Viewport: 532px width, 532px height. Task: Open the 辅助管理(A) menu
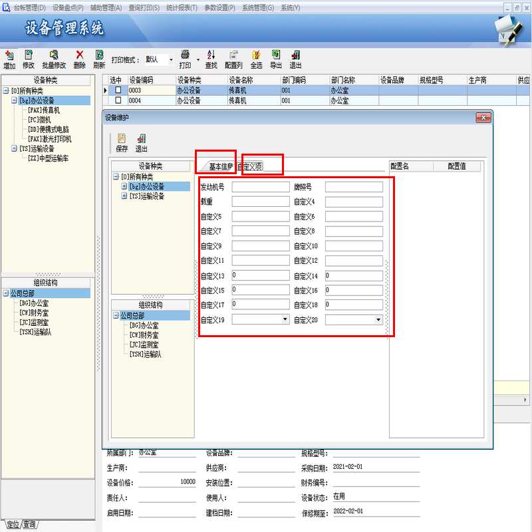click(106, 7)
